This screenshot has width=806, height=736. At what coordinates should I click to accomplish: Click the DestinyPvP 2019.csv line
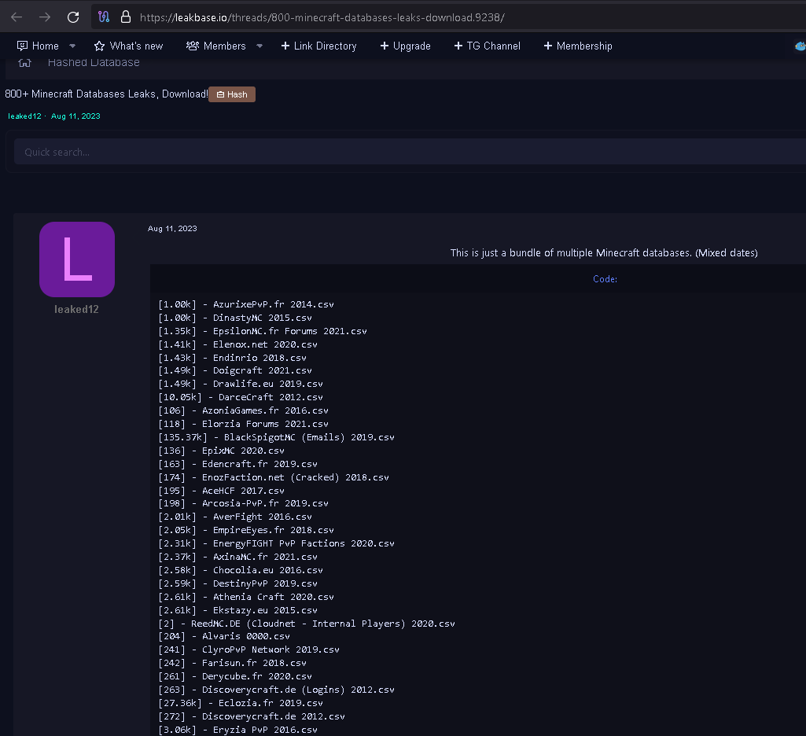click(x=238, y=583)
